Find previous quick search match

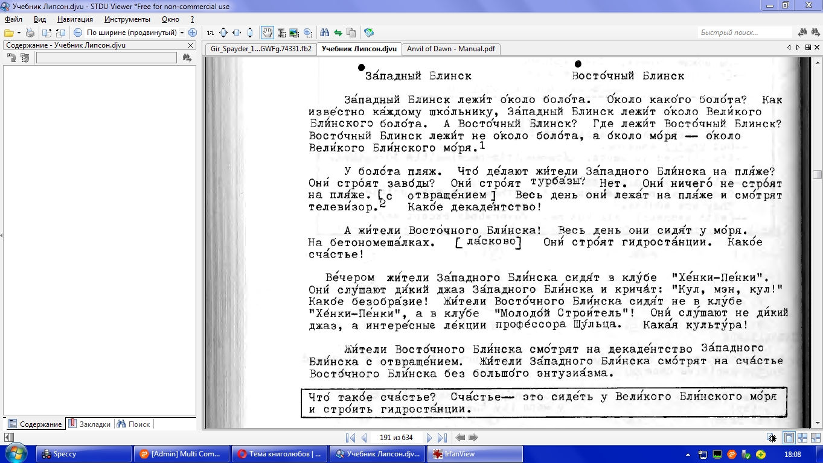(x=802, y=33)
